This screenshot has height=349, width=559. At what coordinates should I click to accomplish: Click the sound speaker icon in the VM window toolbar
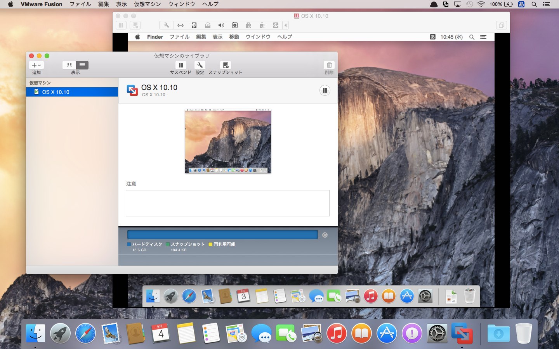pos(221,25)
